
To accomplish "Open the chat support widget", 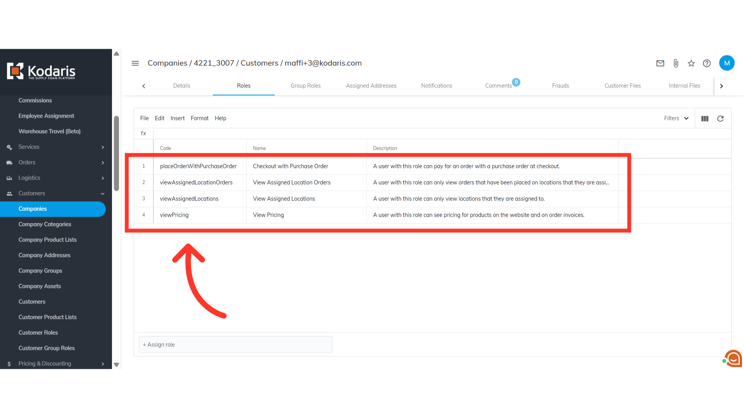I will pyautogui.click(x=733, y=359).
